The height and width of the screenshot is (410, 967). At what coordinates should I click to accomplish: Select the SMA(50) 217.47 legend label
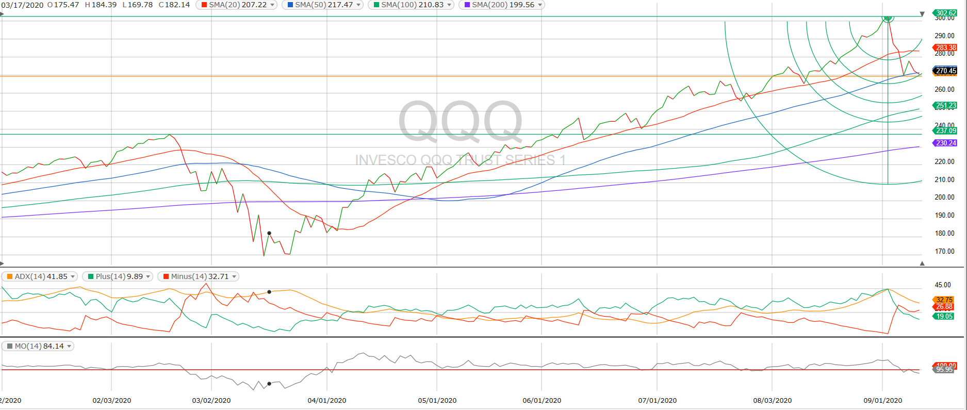[324, 5]
